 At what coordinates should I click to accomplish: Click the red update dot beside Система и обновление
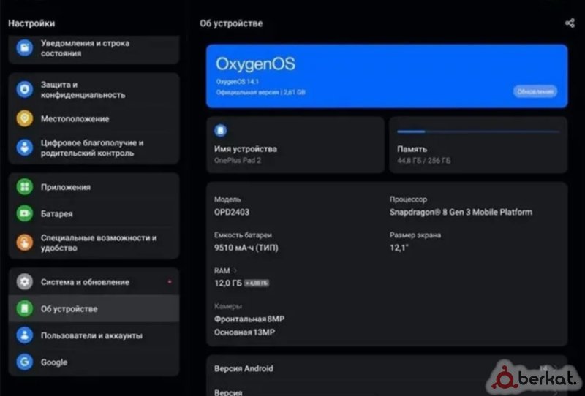[170, 281]
